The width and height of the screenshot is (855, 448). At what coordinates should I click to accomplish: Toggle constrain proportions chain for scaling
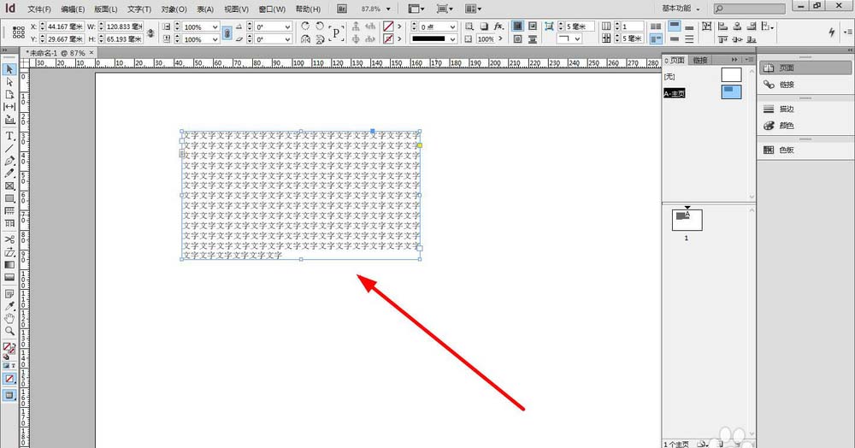tap(227, 32)
